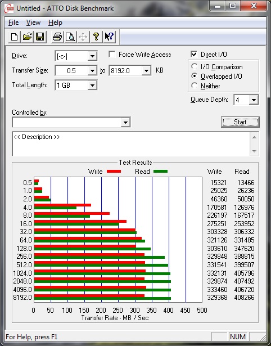Select the I/O Comparison radio button
Image resolution: width=271 pixels, height=346 pixels.
(x=195, y=66)
